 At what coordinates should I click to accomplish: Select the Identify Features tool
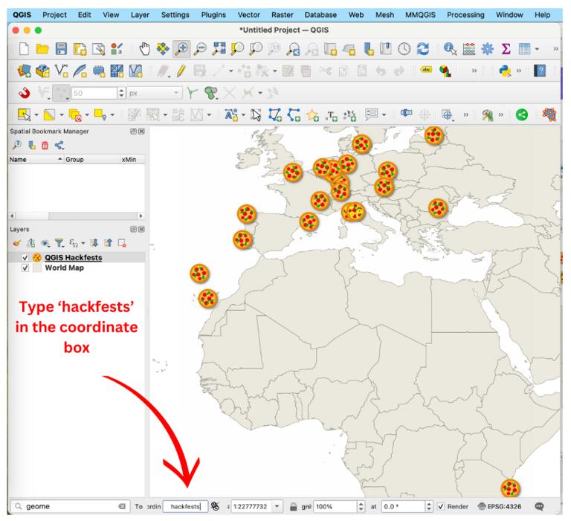pos(450,48)
